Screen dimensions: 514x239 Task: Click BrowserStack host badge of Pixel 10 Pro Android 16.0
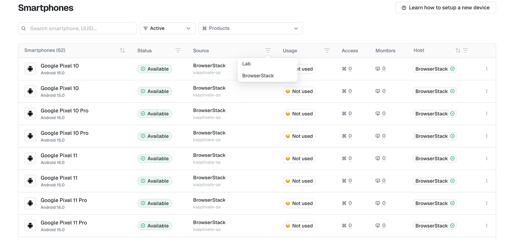pyautogui.click(x=435, y=114)
